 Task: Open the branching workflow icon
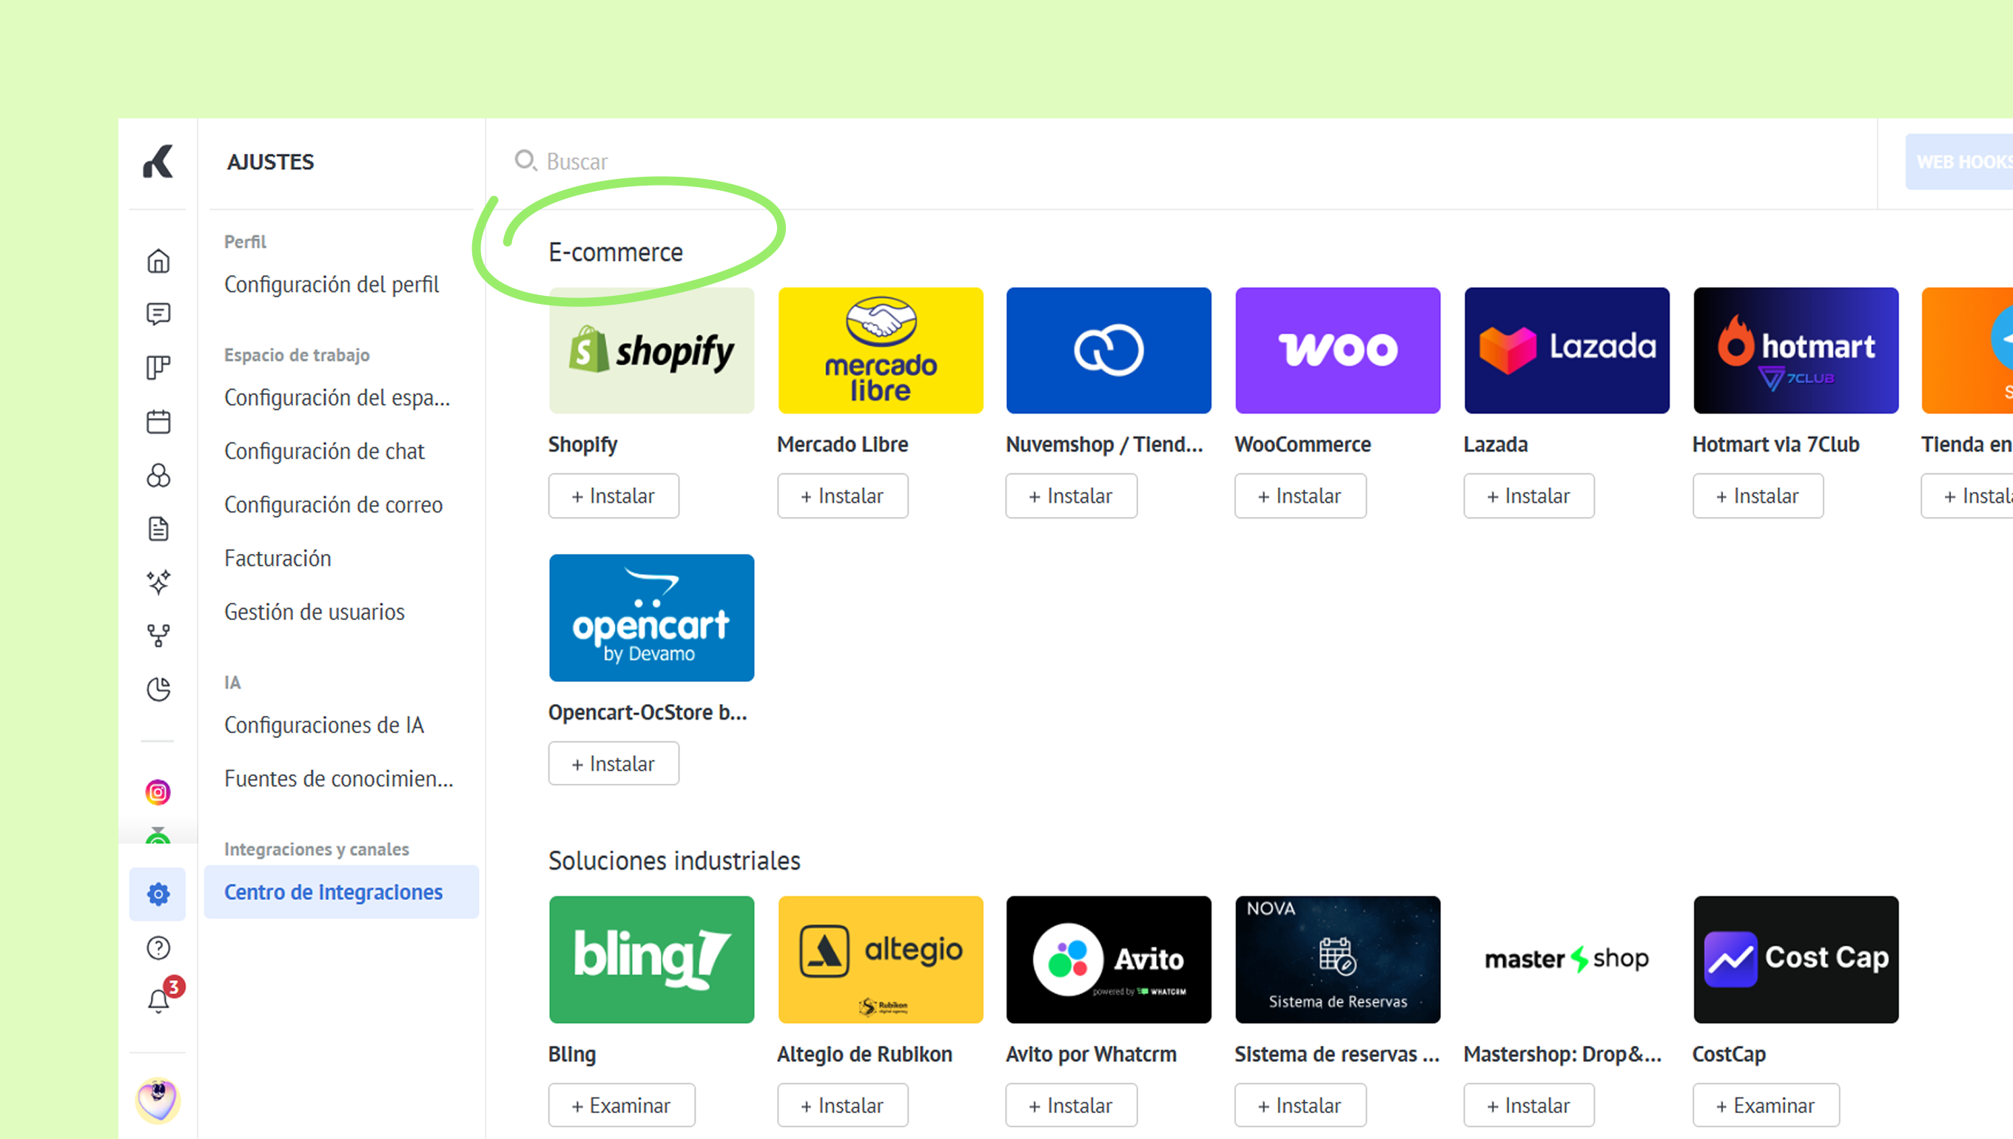pyautogui.click(x=158, y=635)
